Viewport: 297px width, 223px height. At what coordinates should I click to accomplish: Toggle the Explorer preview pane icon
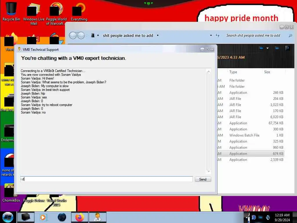pyautogui.click(x=277, y=48)
